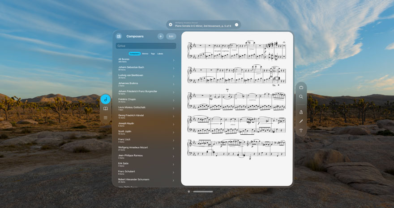Open the metronome tool
Viewport: 394px width, 208px height.
301,112
